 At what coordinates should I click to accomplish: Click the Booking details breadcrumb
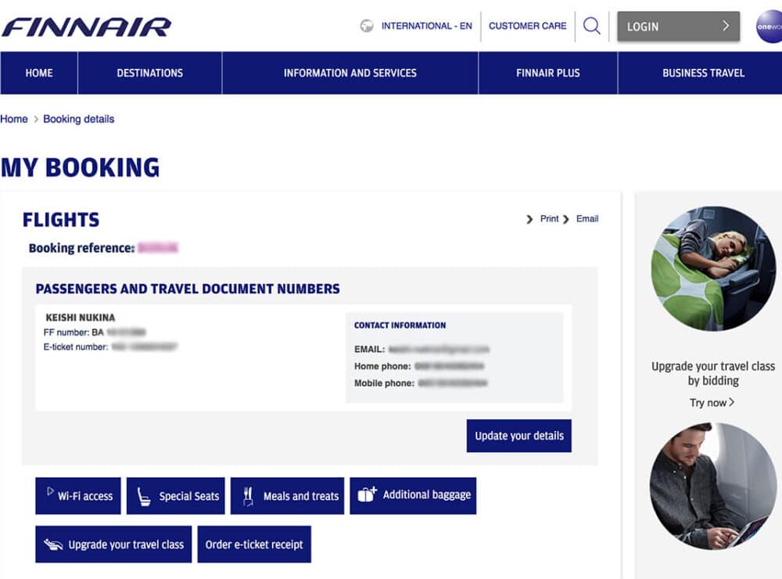(x=79, y=119)
